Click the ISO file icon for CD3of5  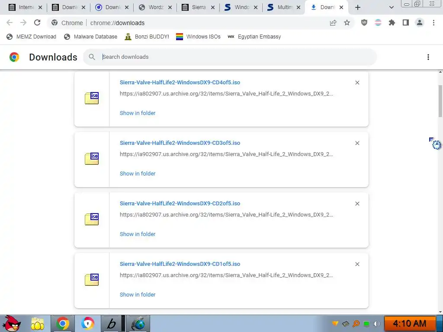[x=92, y=159]
